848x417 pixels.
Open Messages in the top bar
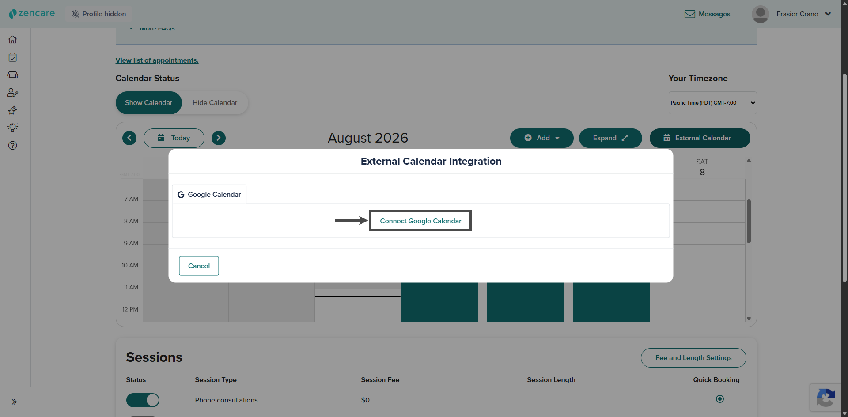point(707,14)
